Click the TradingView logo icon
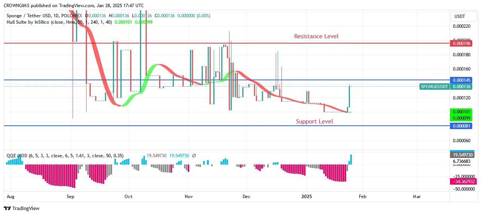This screenshot has height=215, width=482. [x=8, y=208]
